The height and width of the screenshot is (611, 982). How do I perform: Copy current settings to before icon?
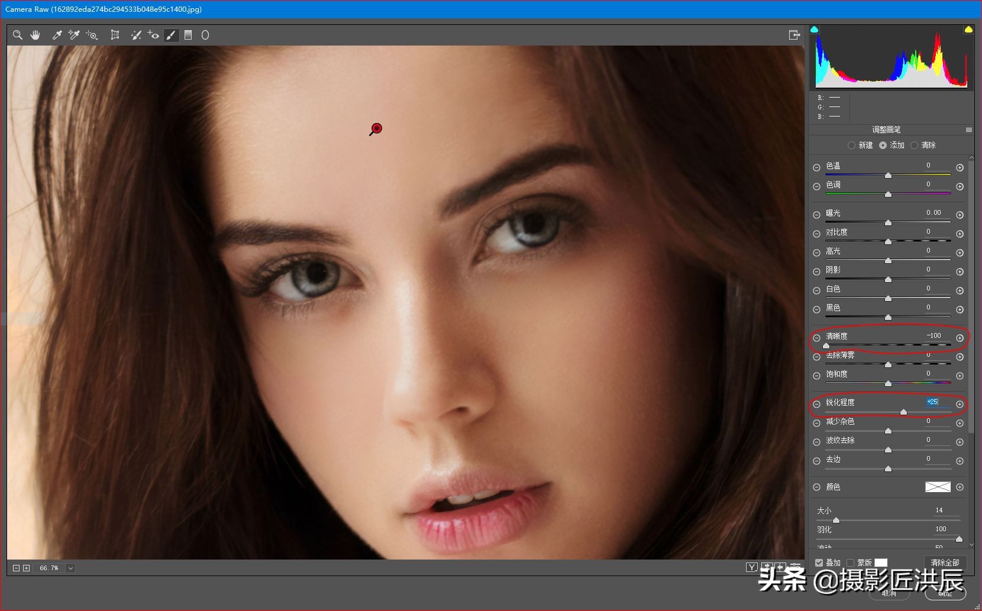781,567
